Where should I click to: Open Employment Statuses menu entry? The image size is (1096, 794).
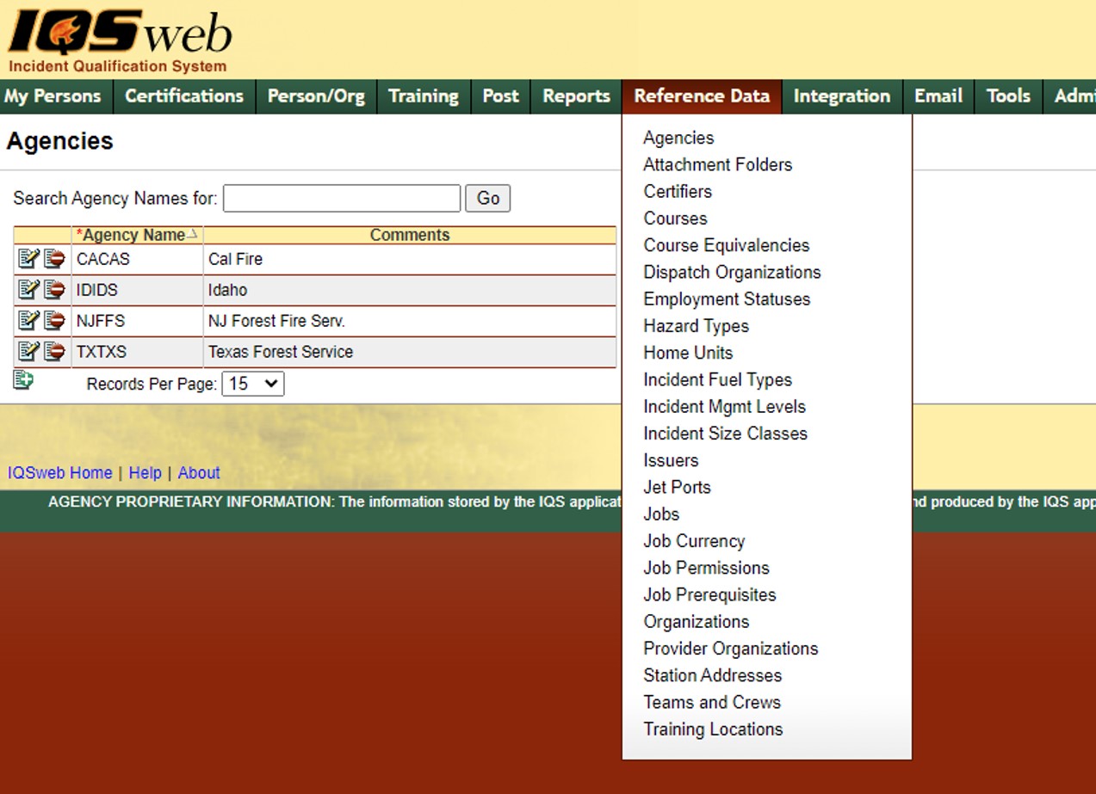[727, 299]
